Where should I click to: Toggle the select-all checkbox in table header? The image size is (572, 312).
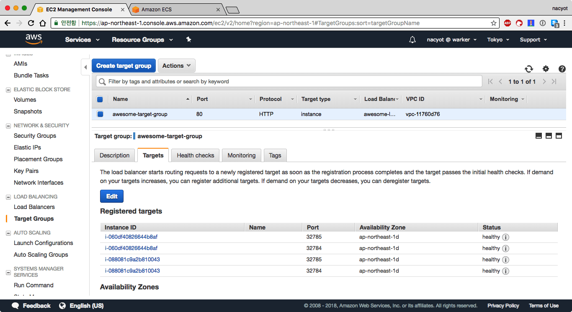[x=100, y=99]
